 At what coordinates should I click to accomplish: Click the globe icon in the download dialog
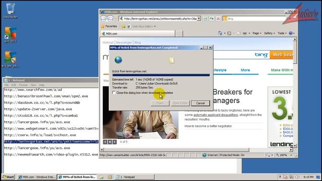click(x=118, y=60)
